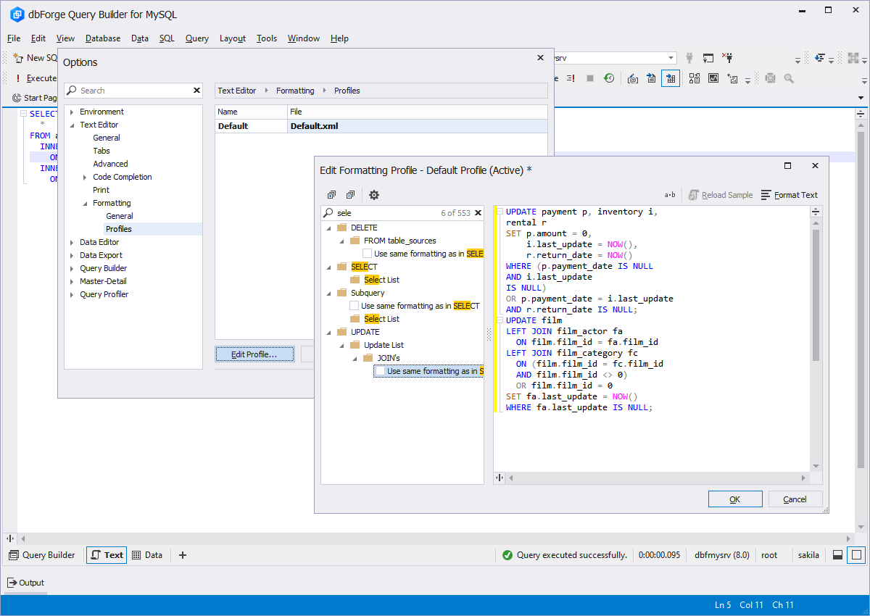Image resolution: width=870 pixels, height=616 pixels.
Task: Switch to the Data tab at bottom
Action: pyautogui.click(x=147, y=555)
